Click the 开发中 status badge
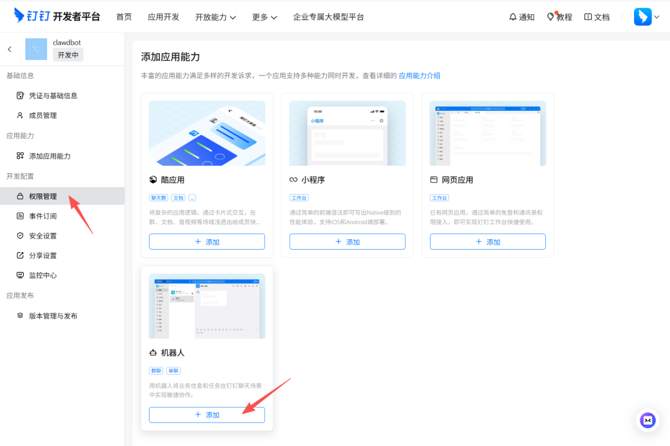The image size is (670, 446). point(68,55)
